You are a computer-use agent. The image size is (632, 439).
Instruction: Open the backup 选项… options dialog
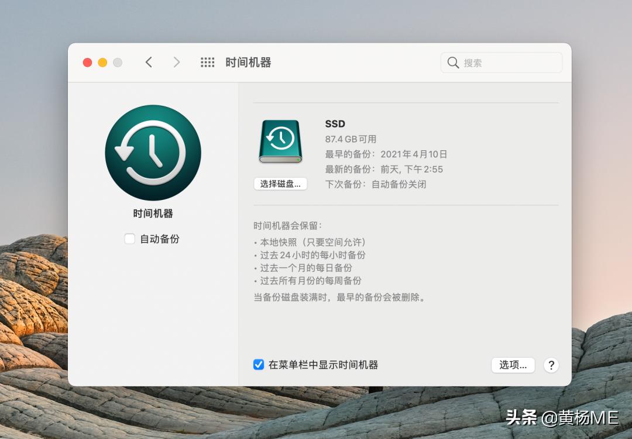tap(513, 365)
